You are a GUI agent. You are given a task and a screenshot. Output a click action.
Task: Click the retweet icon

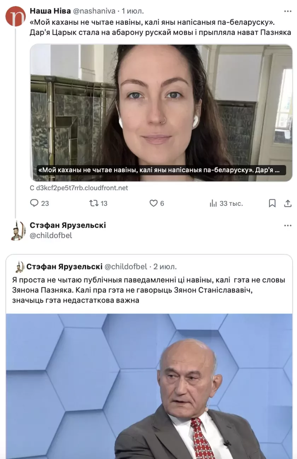point(94,203)
